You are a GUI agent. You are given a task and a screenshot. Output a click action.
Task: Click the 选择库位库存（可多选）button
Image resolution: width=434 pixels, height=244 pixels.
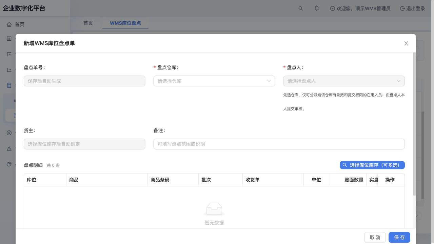372,165
